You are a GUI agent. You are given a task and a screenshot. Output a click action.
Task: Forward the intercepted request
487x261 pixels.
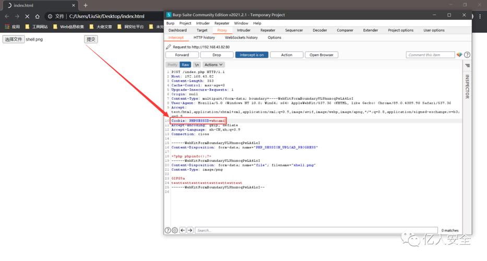pos(182,55)
